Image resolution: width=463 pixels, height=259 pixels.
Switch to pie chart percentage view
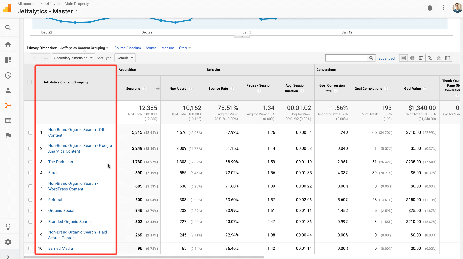click(412, 58)
